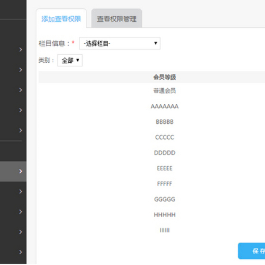This screenshot has height=265, width=265.
Task: Click the 会员等级 column header
Action: (164, 77)
